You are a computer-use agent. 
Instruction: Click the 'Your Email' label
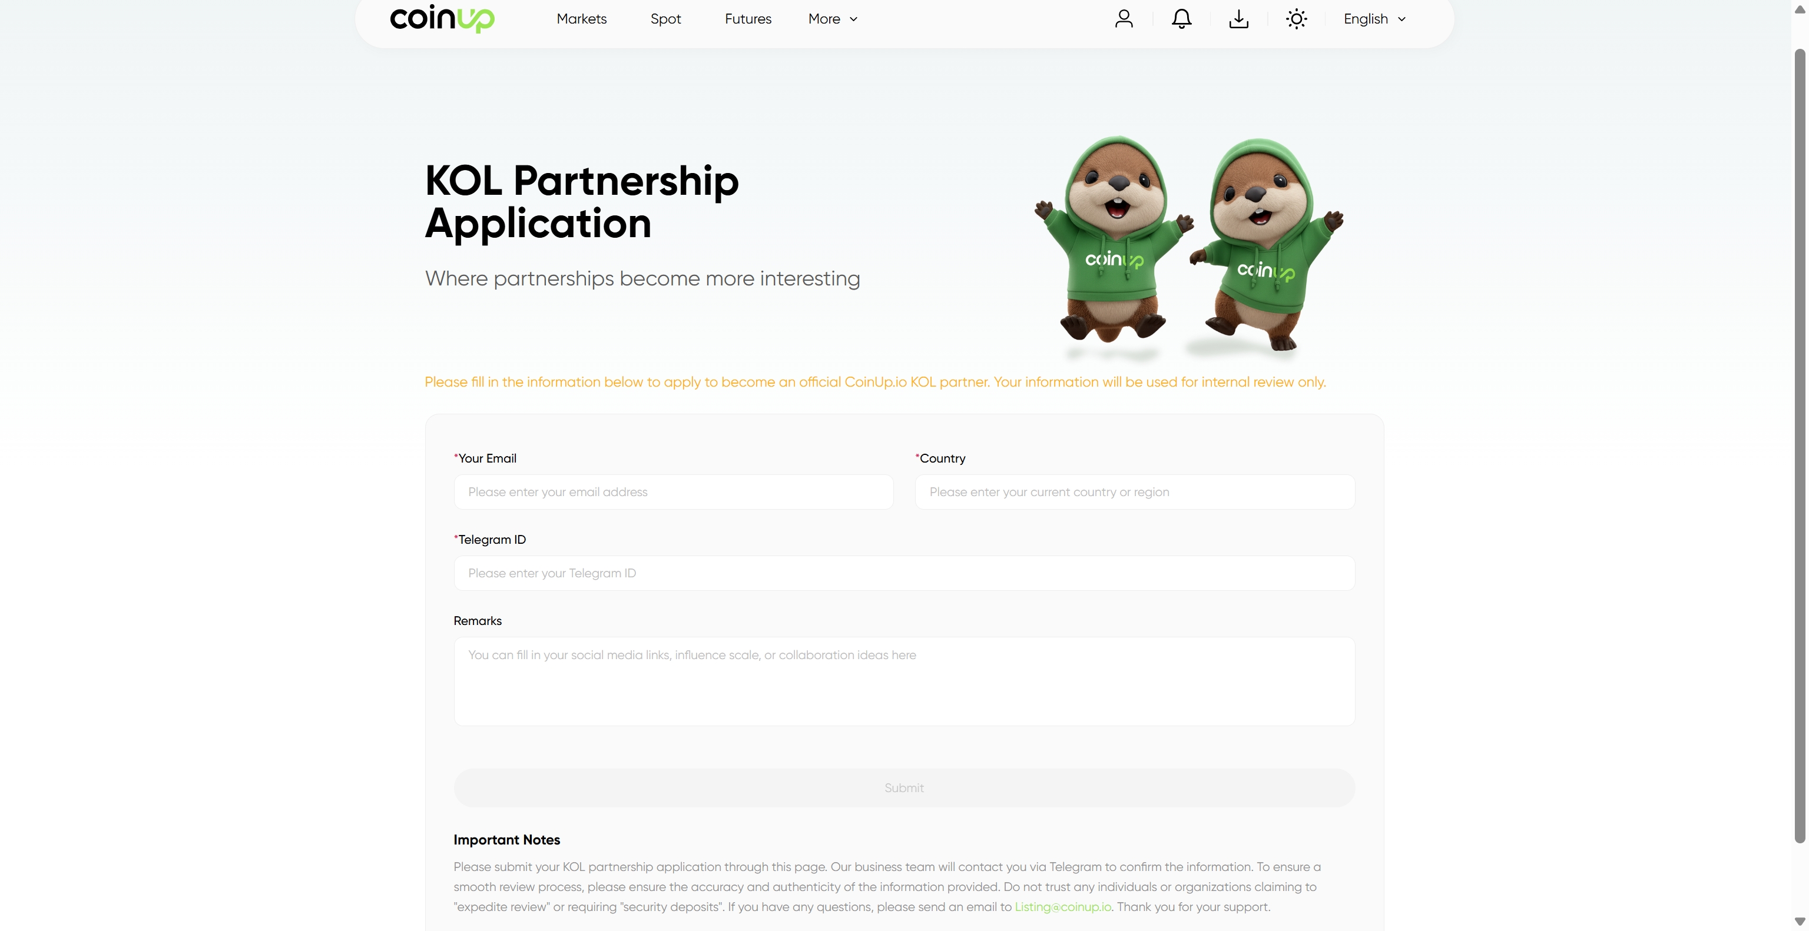[x=485, y=458]
